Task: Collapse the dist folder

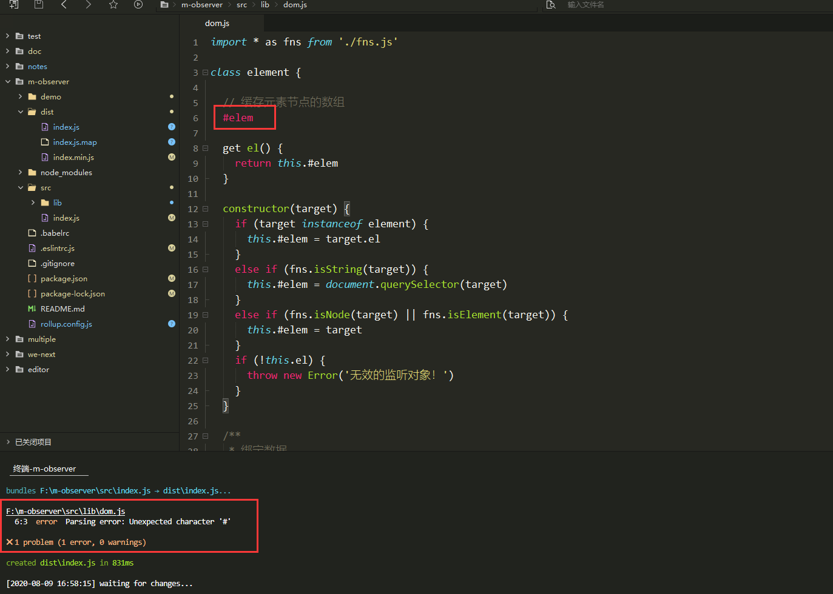Action: (x=20, y=112)
